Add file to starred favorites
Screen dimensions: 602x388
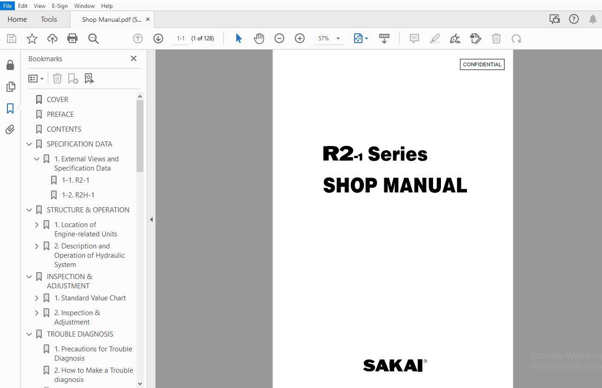[32, 38]
